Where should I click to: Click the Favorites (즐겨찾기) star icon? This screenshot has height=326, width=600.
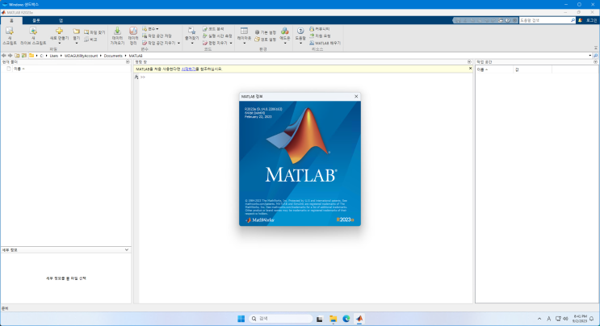coord(191,31)
